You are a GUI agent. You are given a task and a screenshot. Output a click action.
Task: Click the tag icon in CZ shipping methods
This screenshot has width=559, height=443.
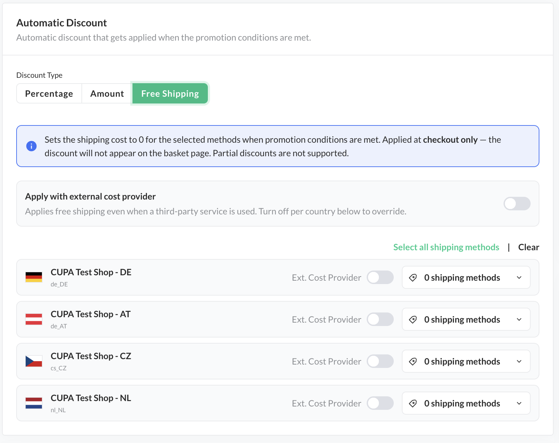[413, 362]
